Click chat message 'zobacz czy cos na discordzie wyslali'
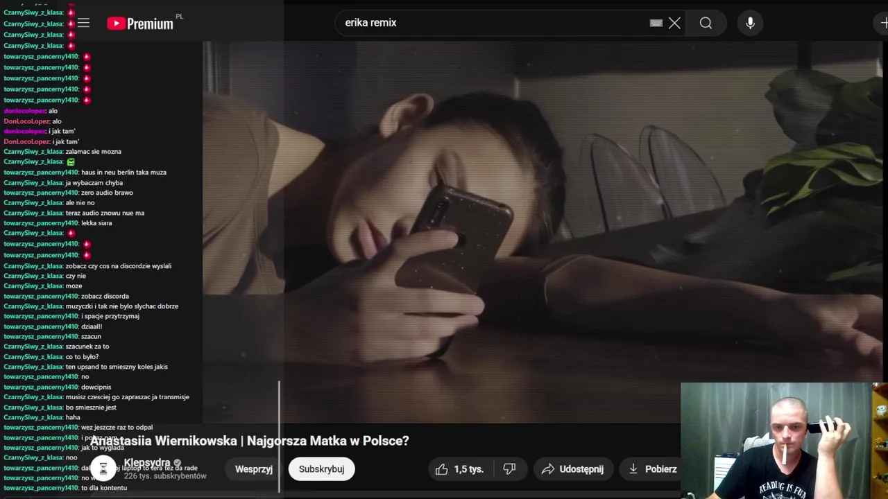The height and width of the screenshot is (499, 888). tap(119, 266)
